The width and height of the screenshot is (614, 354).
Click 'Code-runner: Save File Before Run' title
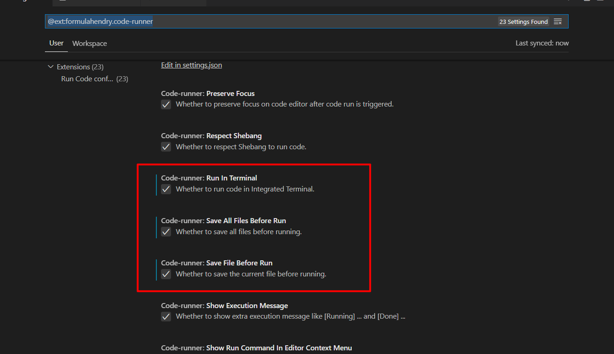click(x=217, y=263)
